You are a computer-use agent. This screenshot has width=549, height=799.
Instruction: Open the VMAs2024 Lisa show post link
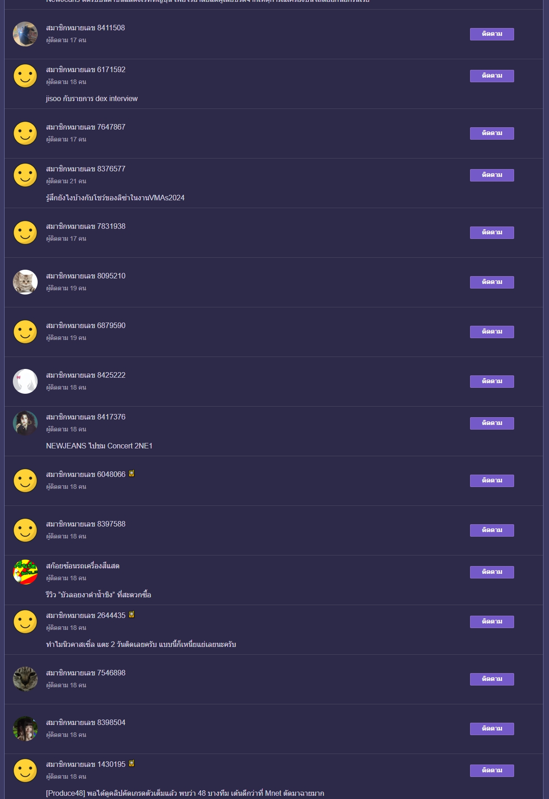pyautogui.click(x=115, y=198)
